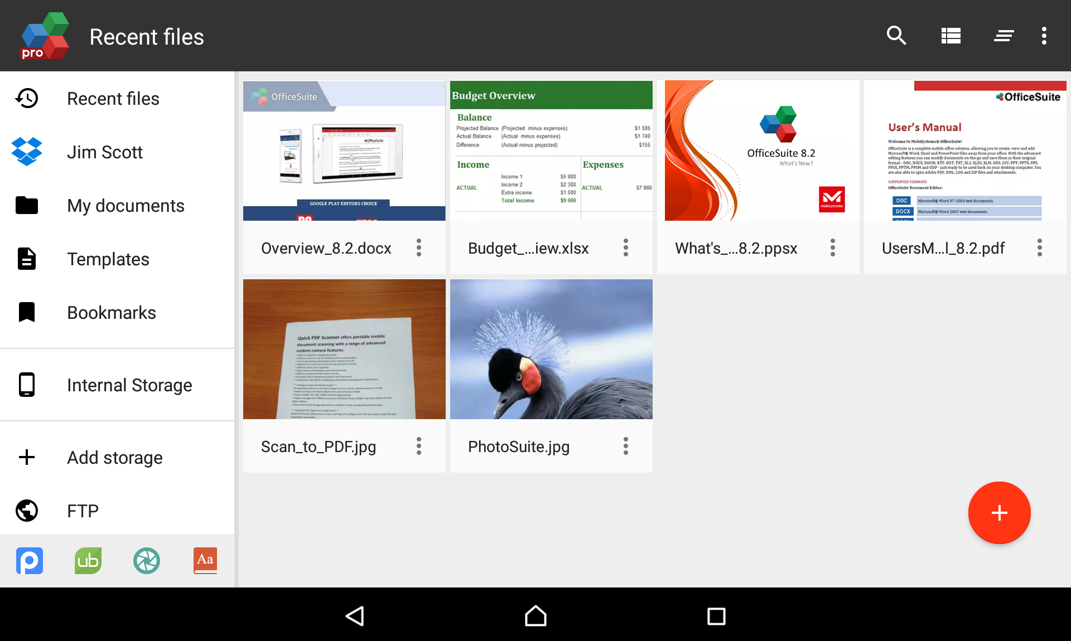1071x641 pixels.
Task: Click the Budget_...iew.xlsx file name
Action: tap(528, 248)
